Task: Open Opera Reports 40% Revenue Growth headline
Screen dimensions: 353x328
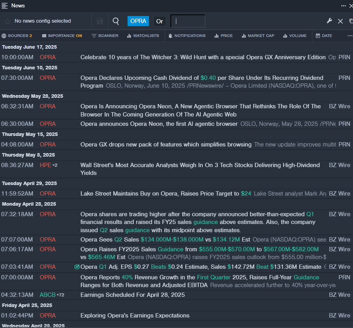Action: coord(200,281)
